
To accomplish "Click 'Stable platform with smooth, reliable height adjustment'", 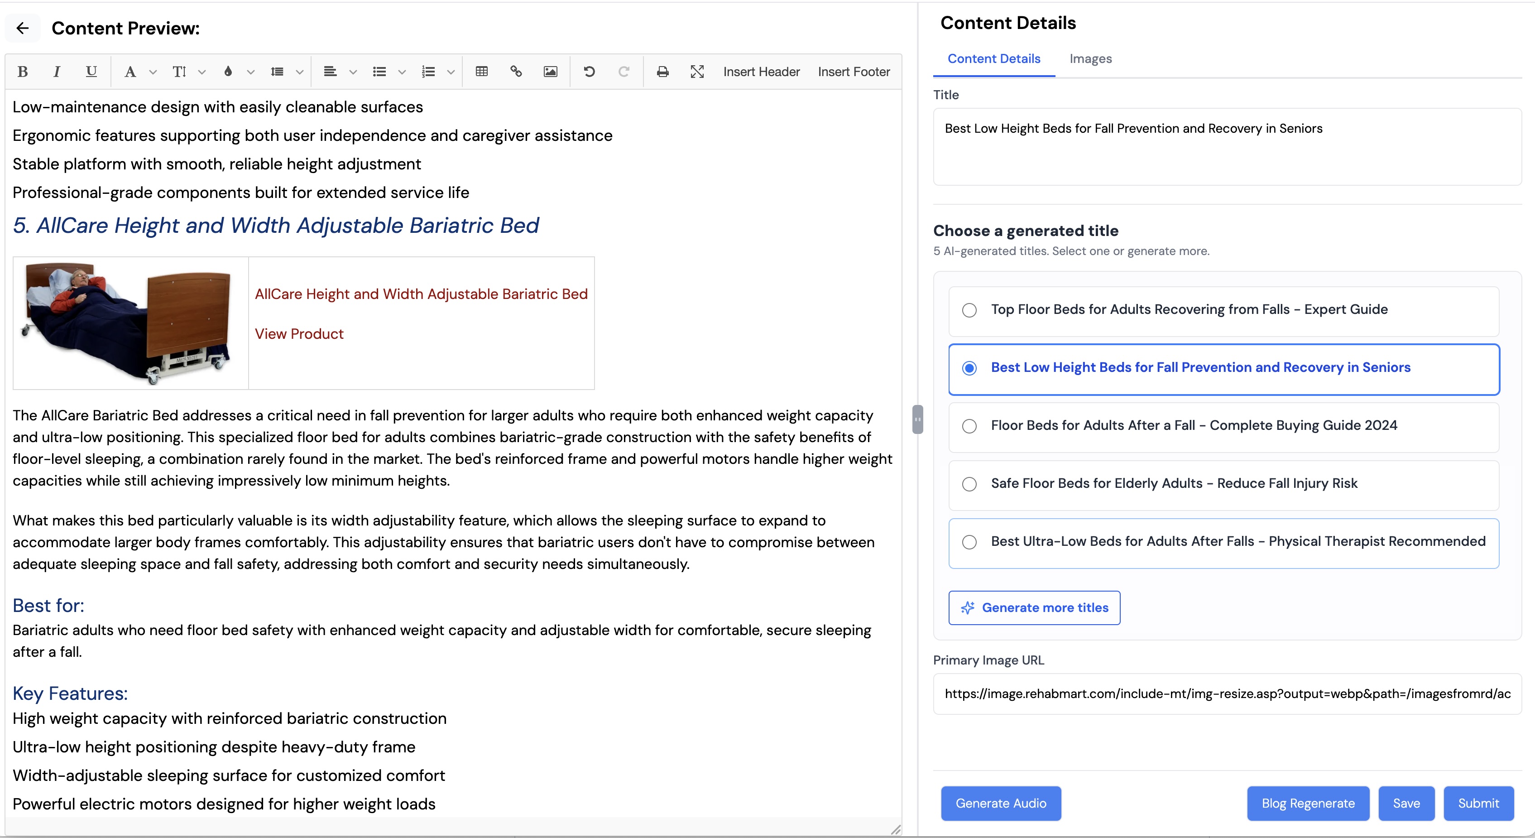I will (217, 164).
